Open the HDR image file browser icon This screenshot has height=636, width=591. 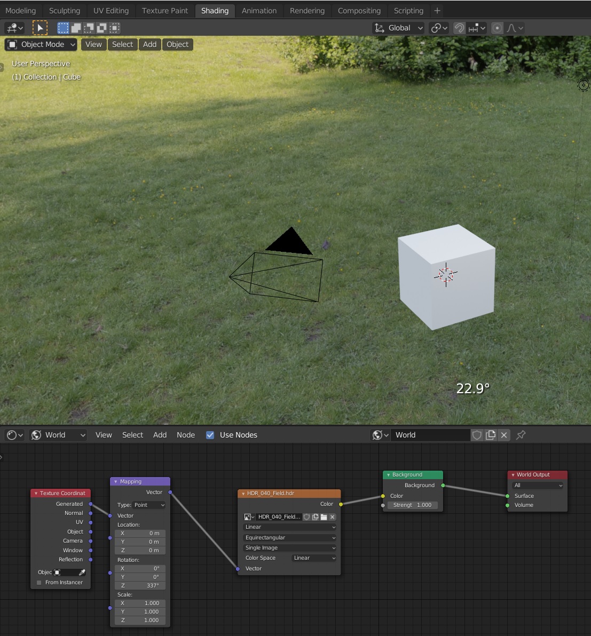click(x=324, y=516)
